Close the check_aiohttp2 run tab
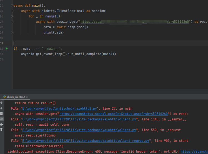The height and width of the screenshot is (154, 208). click(x=27, y=97)
